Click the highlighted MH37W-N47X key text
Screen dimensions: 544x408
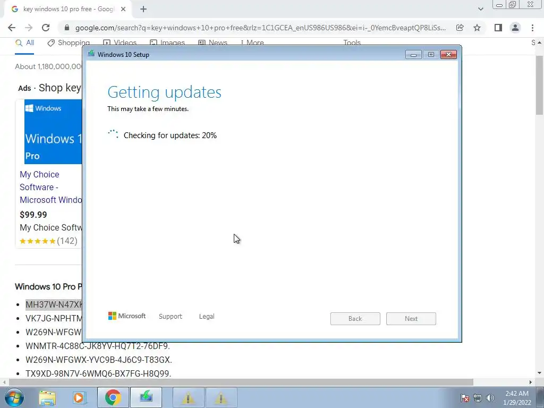tap(54, 304)
